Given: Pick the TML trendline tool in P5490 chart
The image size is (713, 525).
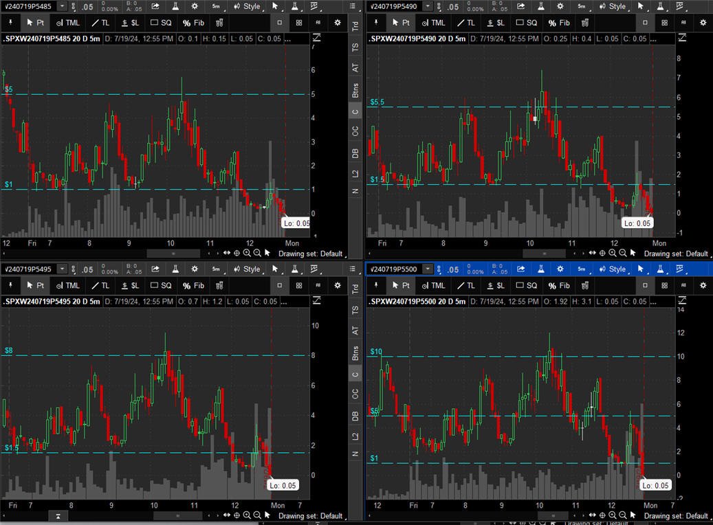Looking at the screenshot, I should click(433, 23).
